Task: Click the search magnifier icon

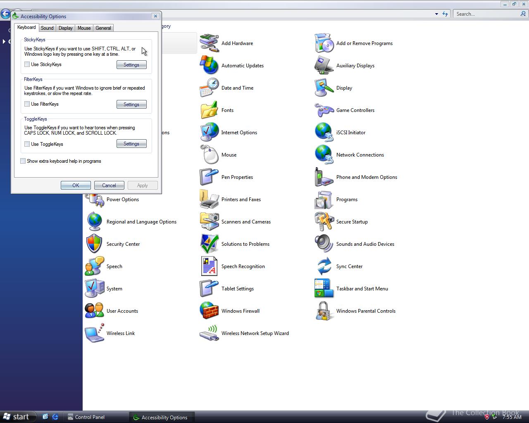Action: [x=523, y=14]
